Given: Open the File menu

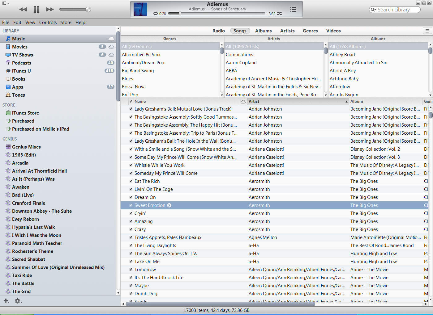Looking at the screenshot, I should [x=6, y=23].
